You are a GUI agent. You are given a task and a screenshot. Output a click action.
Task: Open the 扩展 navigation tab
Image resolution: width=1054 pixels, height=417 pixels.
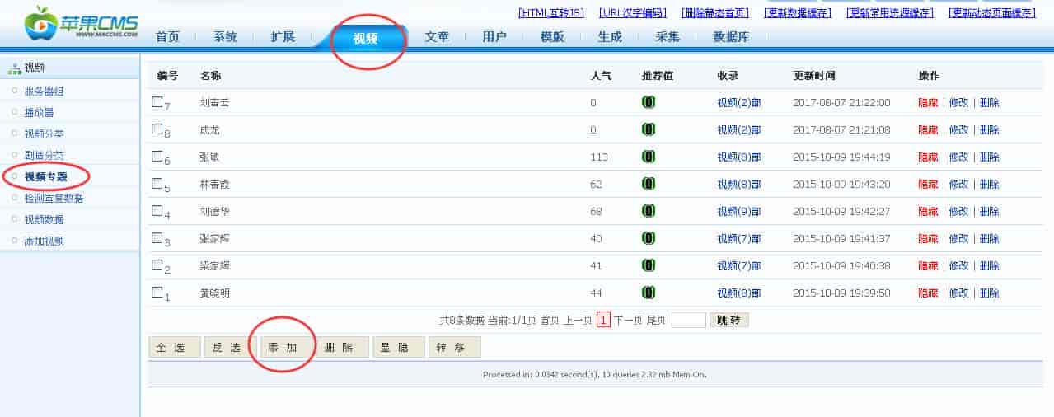283,37
